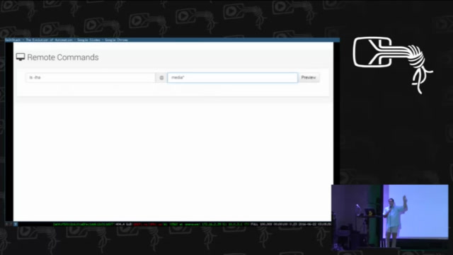The width and height of the screenshot is (453, 255).
Task: Click the first dim workspace indicator in bottom bar
Action: 7,224
